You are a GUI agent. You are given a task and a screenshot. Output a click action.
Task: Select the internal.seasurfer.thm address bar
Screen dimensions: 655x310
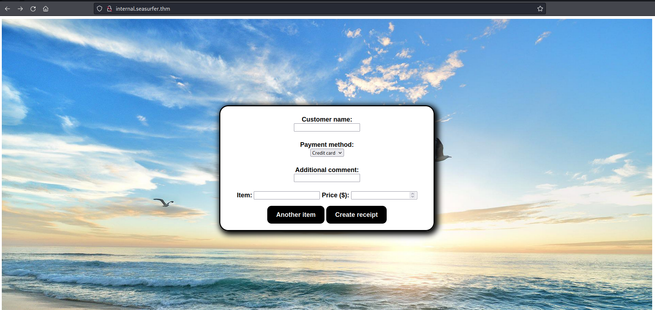[320, 9]
